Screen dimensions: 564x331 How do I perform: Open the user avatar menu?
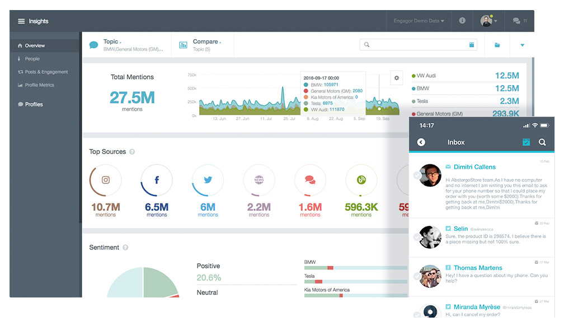tap(488, 21)
